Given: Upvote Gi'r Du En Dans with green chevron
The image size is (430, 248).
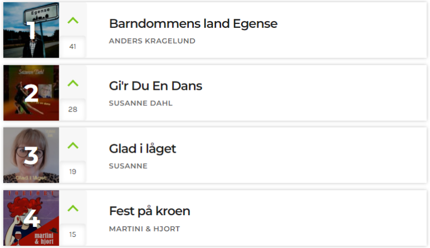Looking at the screenshot, I should pyautogui.click(x=73, y=83).
